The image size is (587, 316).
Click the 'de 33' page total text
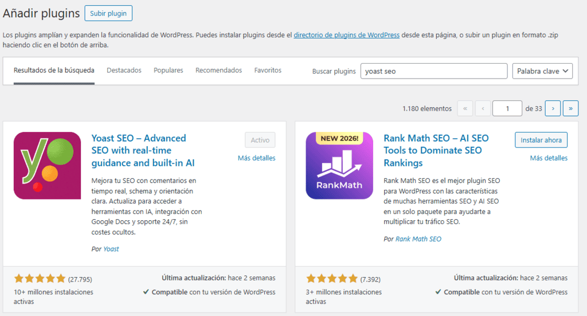pyautogui.click(x=534, y=108)
